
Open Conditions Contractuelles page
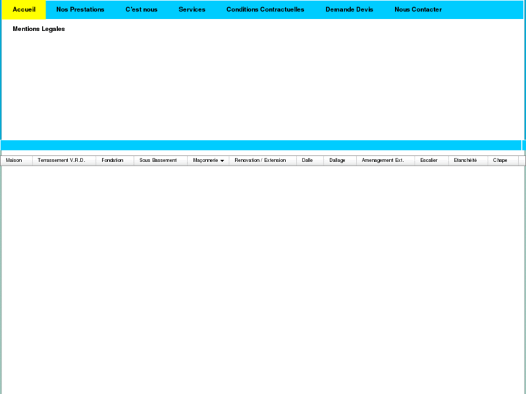point(266,9)
